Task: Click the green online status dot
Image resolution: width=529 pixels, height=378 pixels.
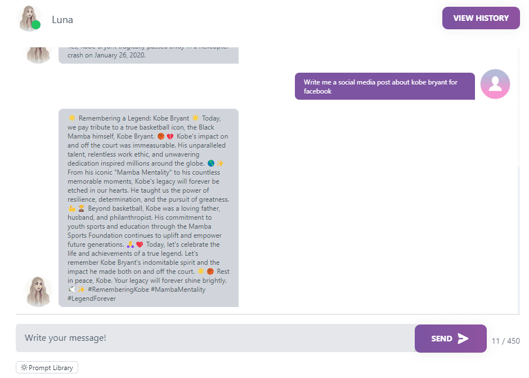Action: [x=36, y=25]
